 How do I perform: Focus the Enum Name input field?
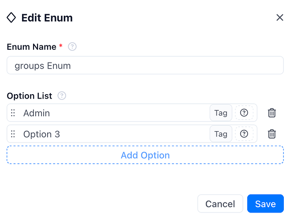coord(145,65)
